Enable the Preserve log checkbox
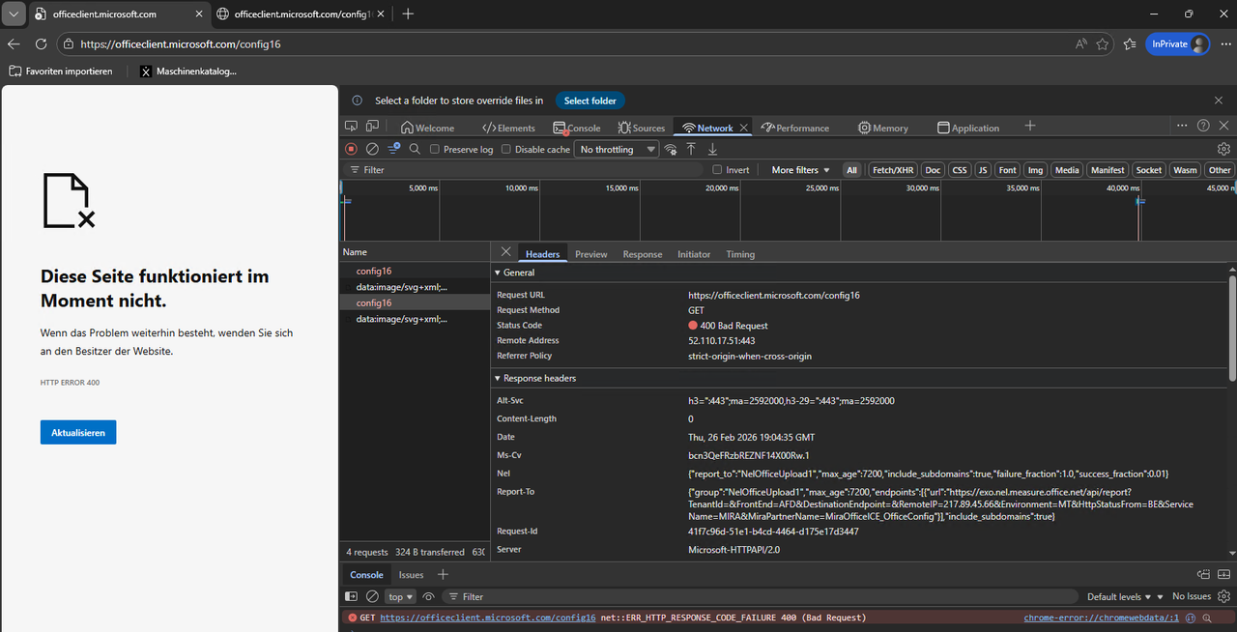1237x632 pixels. pyautogui.click(x=435, y=150)
